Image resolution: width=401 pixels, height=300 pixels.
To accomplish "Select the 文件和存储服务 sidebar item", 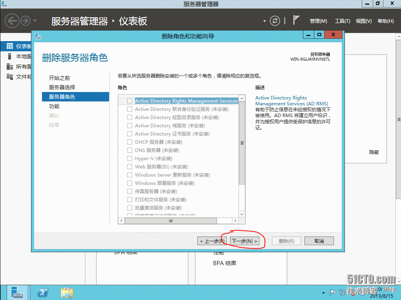I will pos(16,77).
